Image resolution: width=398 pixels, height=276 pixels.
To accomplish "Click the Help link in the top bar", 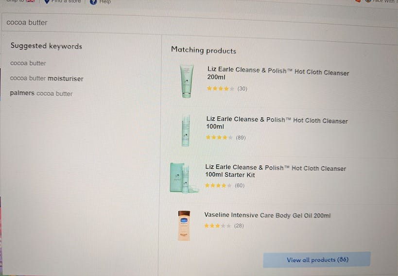I will 105,2.
